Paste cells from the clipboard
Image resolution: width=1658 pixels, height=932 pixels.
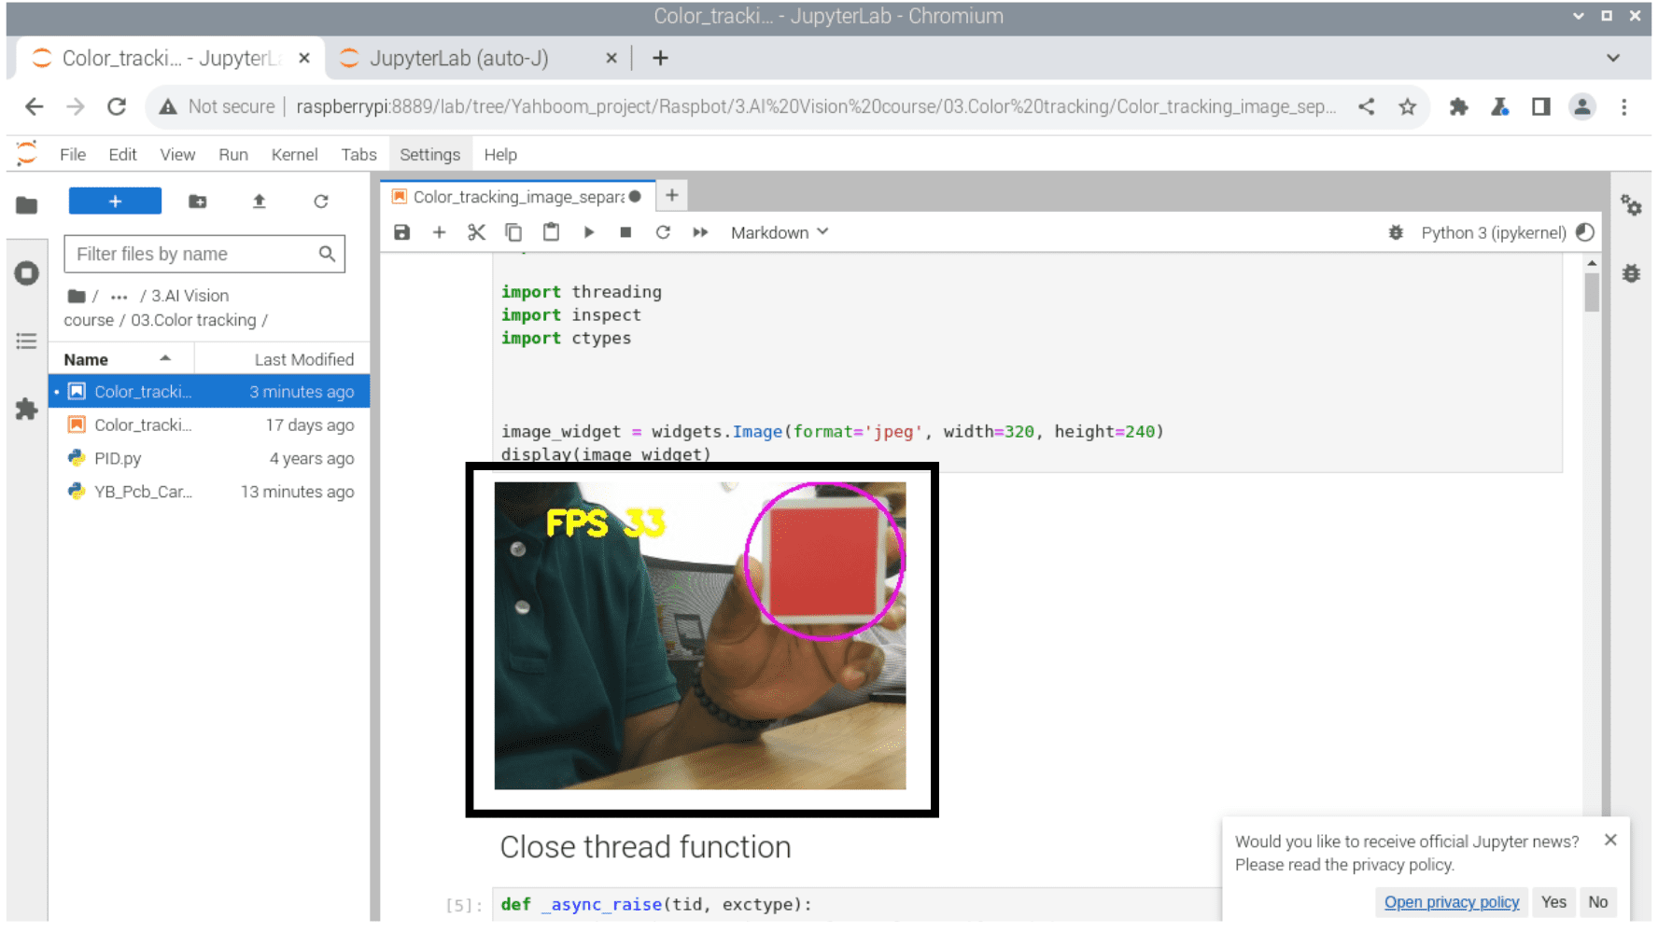point(551,232)
